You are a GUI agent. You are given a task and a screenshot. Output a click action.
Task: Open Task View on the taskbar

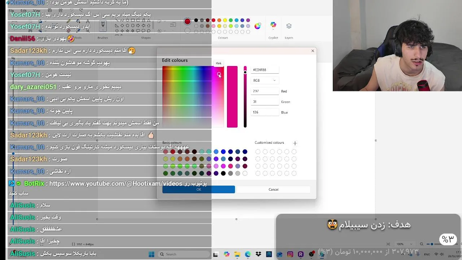[215, 255]
